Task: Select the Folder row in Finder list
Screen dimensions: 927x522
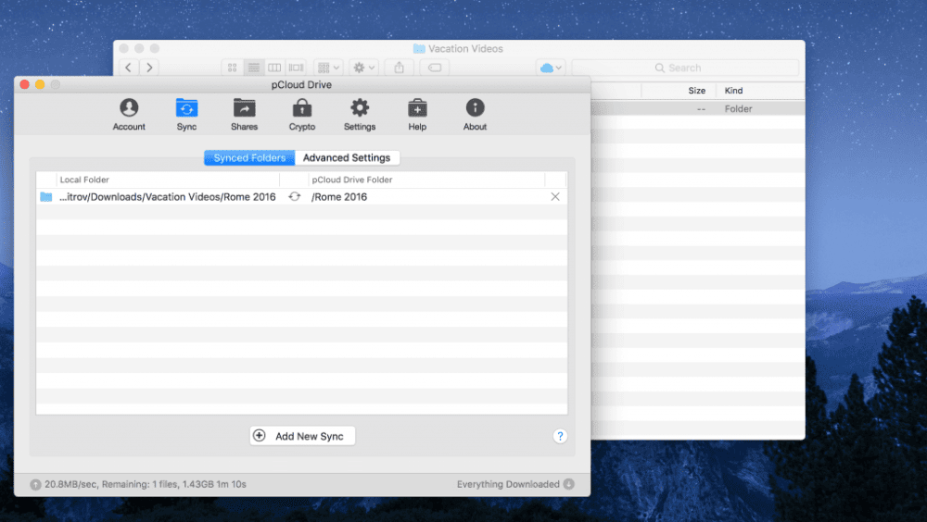Action: pos(698,108)
